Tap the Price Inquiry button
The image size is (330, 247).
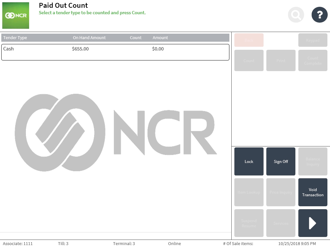click(281, 192)
